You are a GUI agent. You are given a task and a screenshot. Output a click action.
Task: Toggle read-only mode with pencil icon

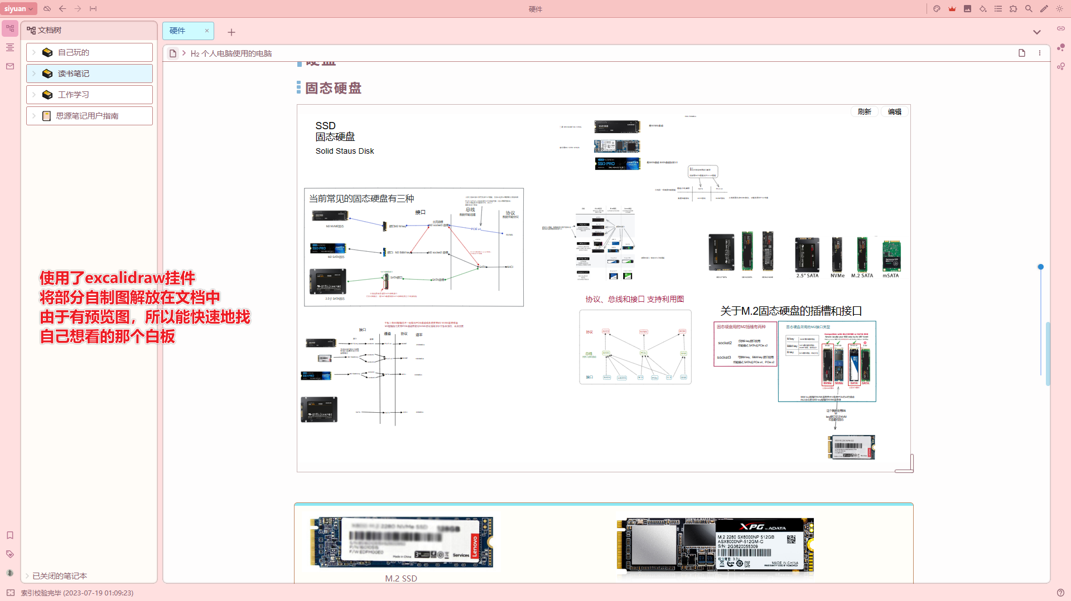(x=1044, y=9)
